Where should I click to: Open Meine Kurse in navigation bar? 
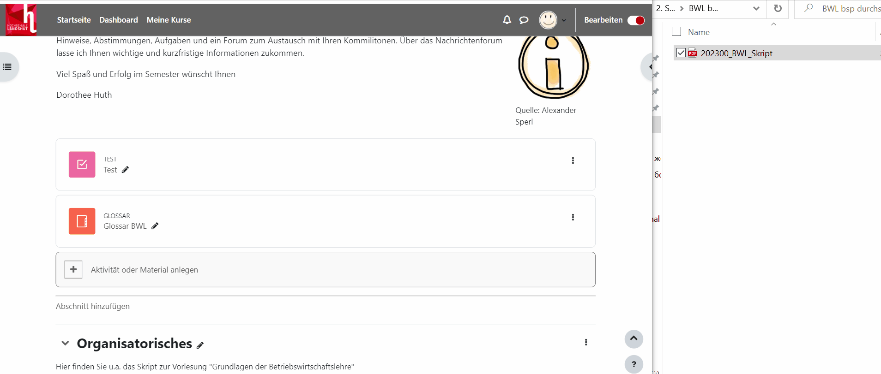(169, 20)
